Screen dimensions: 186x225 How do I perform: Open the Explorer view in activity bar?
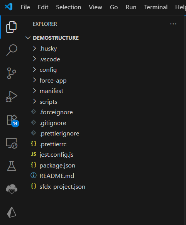click(x=12, y=27)
